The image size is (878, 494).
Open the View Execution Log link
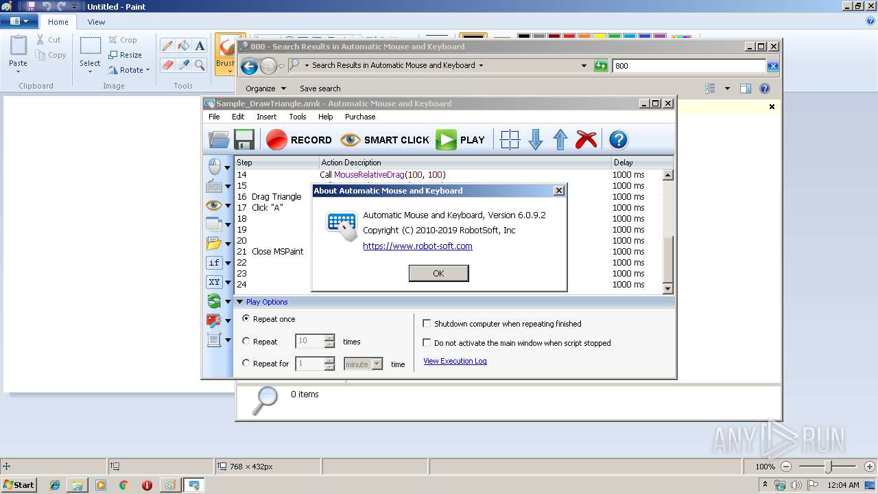click(x=455, y=361)
